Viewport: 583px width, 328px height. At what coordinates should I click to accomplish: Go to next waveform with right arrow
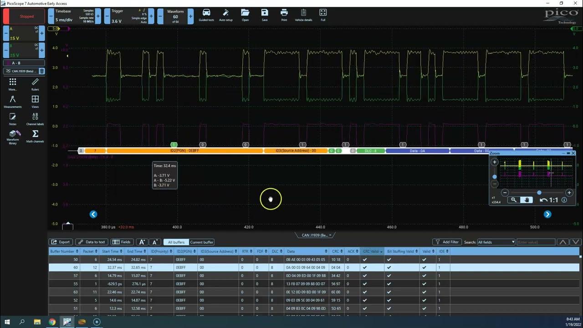click(547, 214)
